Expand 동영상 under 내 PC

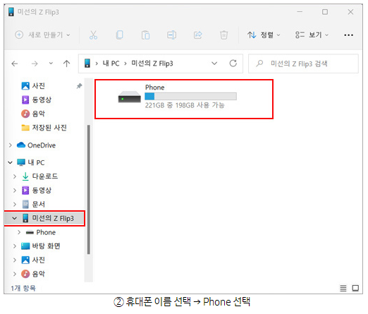pos(15,191)
